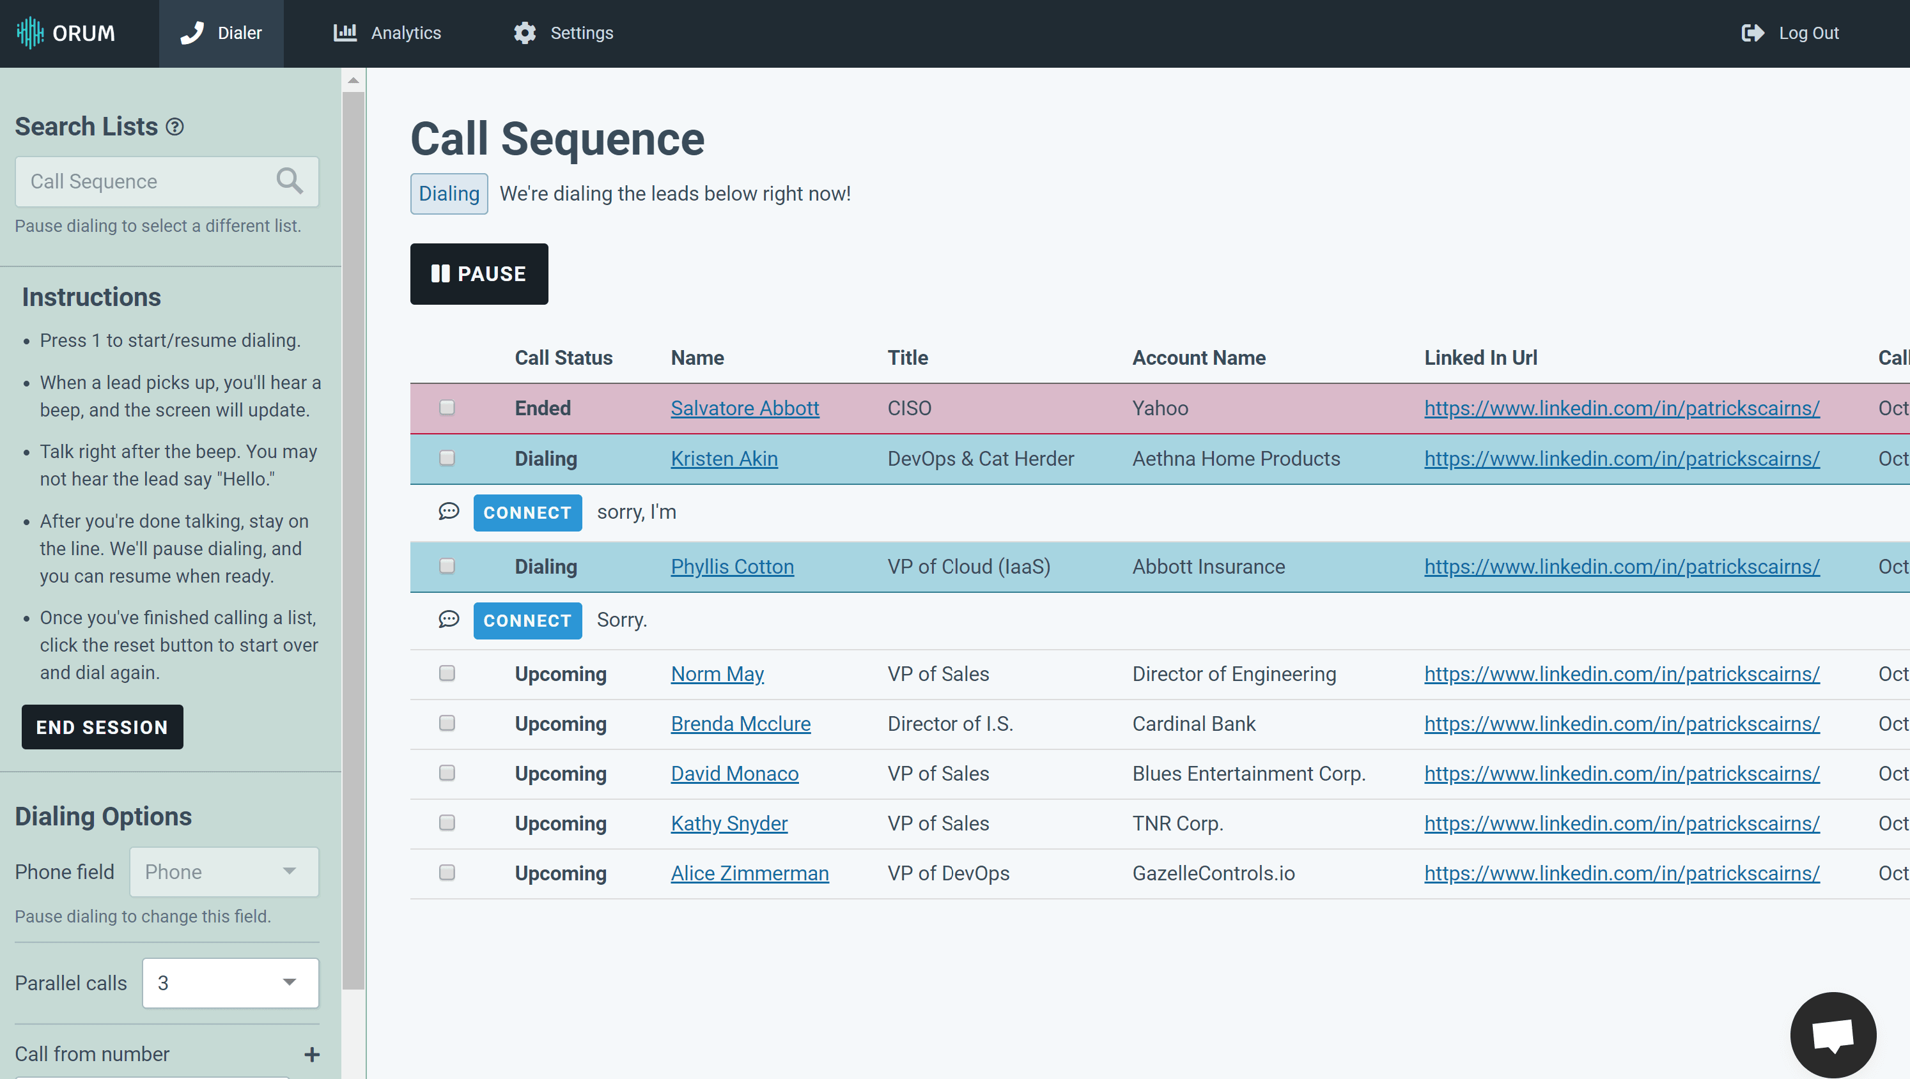This screenshot has height=1079, width=1910.
Task: Click the Log Out exit icon
Action: tap(1753, 33)
